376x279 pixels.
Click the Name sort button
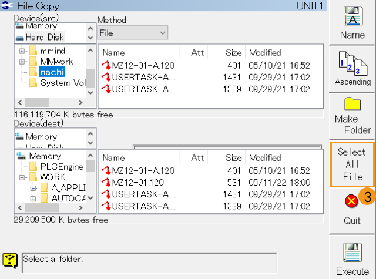coord(352,23)
